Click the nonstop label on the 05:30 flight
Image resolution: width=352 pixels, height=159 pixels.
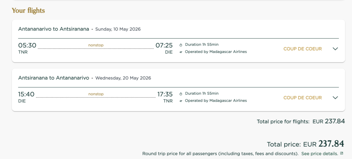point(96,45)
